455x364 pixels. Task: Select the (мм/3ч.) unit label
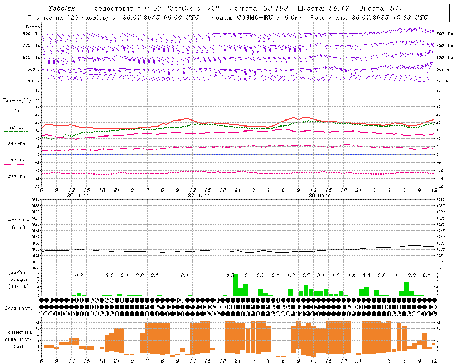point(18,273)
